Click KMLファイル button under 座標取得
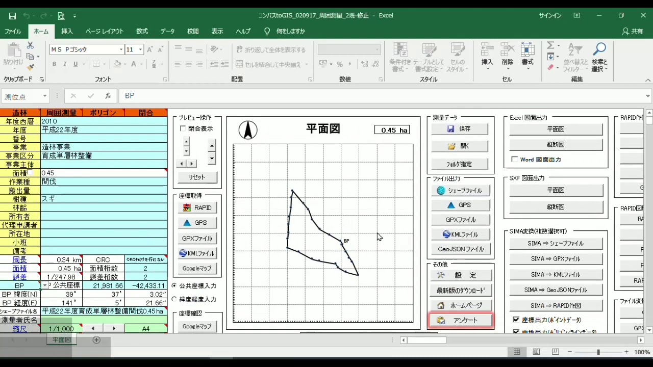Viewport: 653px width, 367px height. point(197,253)
